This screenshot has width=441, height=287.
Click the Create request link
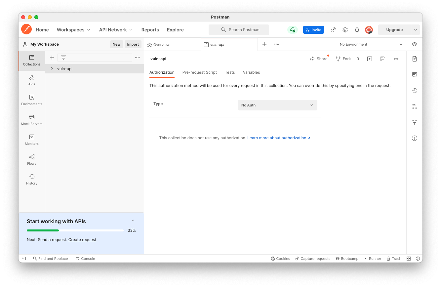click(82, 240)
